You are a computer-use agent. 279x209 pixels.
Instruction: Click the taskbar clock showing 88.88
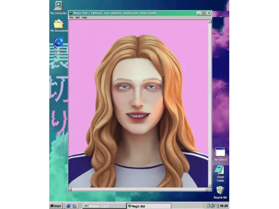224,206
